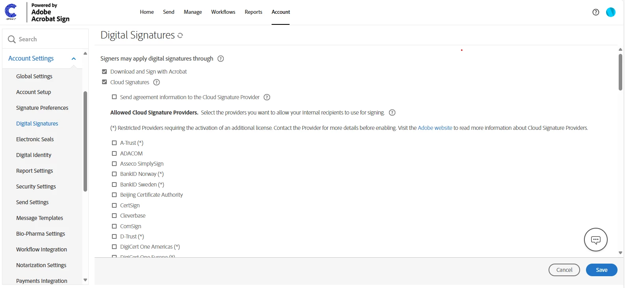The width and height of the screenshot is (625, 288).
Task: Open the Manage menu
Action: point(193,12)
